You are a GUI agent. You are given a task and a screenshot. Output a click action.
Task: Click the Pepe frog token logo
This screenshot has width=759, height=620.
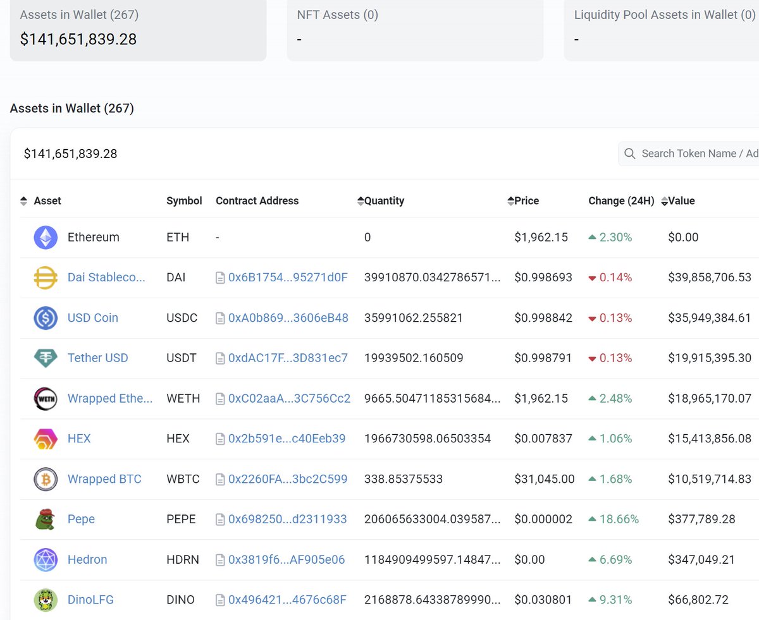(46, 520)
